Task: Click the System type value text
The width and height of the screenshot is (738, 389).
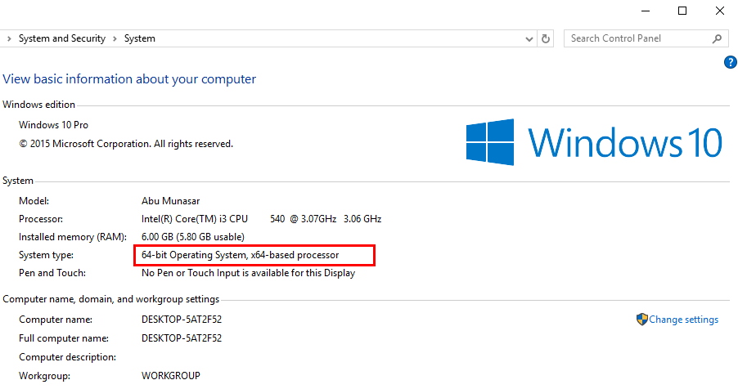Action: [240, 255]
